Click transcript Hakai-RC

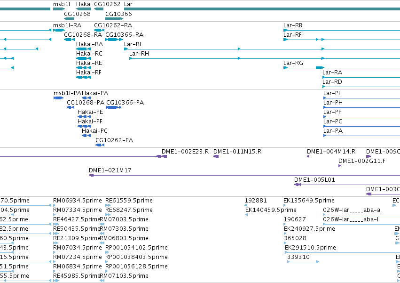[89, 54]
